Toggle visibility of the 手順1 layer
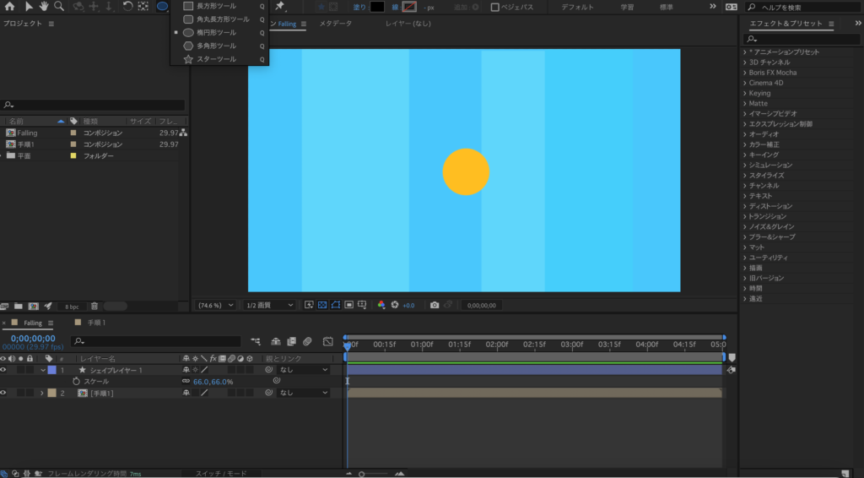 (4, 393)
